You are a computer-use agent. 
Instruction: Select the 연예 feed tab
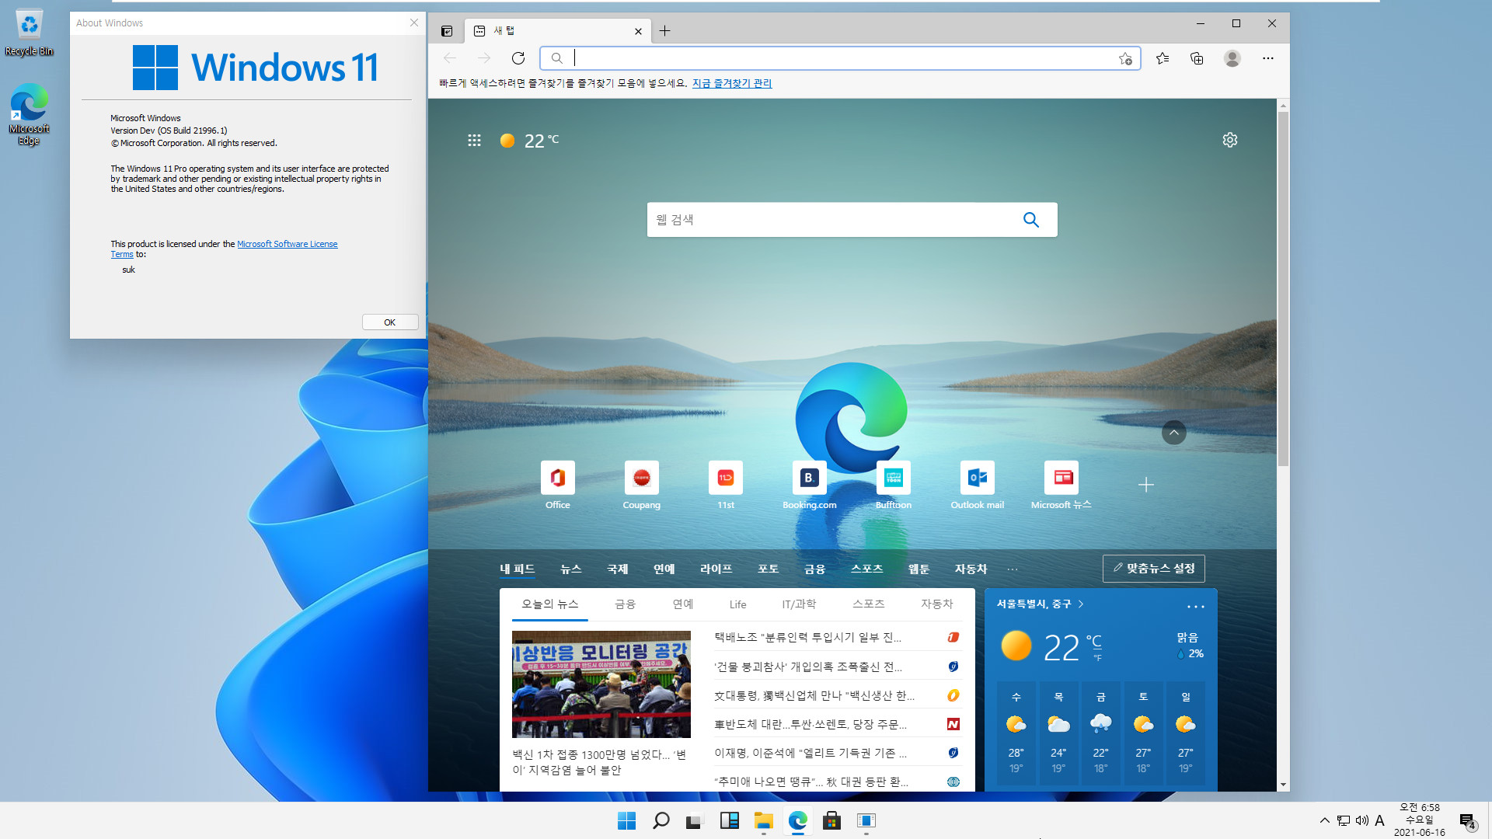[664, 569]
